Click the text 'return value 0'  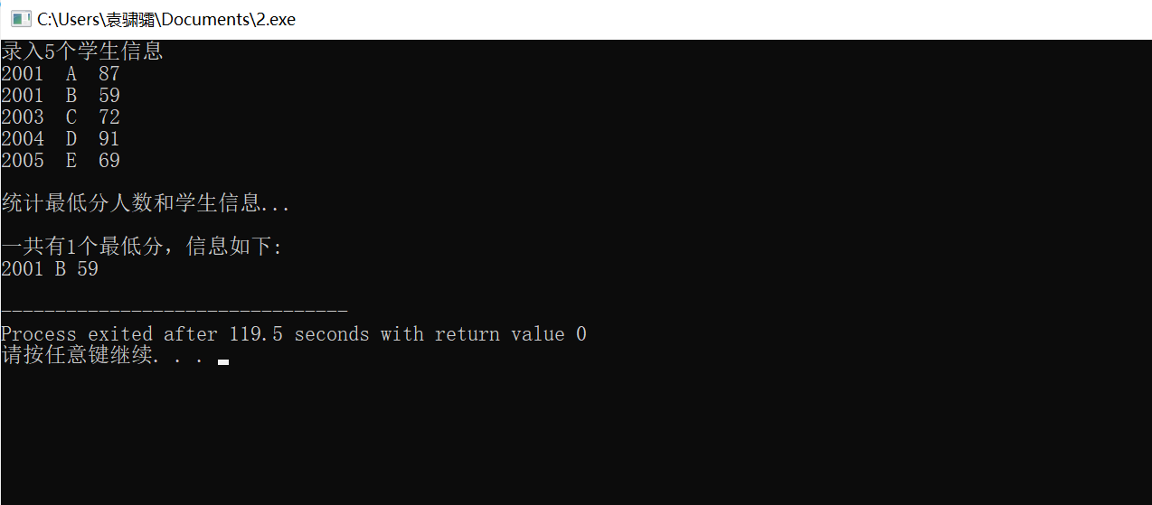point(511,334)
